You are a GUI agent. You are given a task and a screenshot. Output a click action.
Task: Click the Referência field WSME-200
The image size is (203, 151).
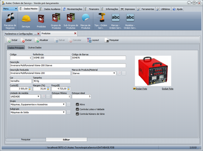(x=52, y=58)
